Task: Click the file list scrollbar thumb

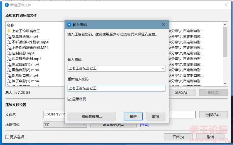Action: [x=225, y=42]
